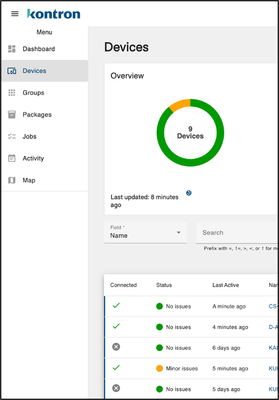Click the Groups dots icon
This screenshot has height=400, width=279.
point(12,93)
